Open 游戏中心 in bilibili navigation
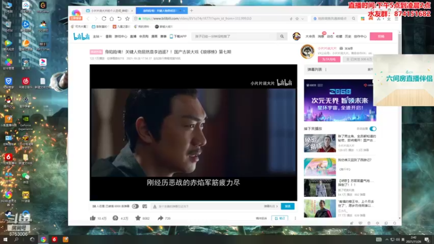 click(120, 36)
